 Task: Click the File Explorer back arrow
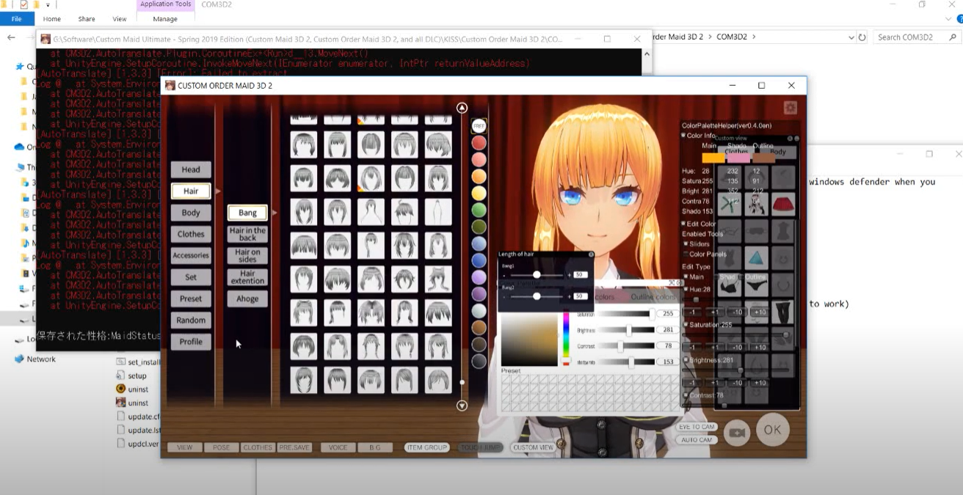(x=11, y=37)
